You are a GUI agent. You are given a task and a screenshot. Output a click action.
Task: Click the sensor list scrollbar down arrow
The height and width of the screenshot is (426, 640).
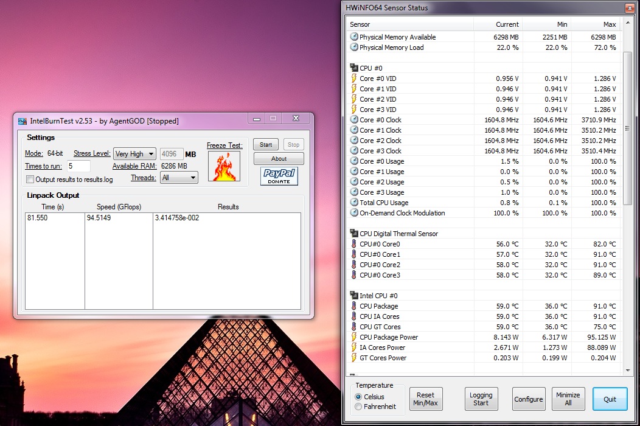click(x=627, y=371)
